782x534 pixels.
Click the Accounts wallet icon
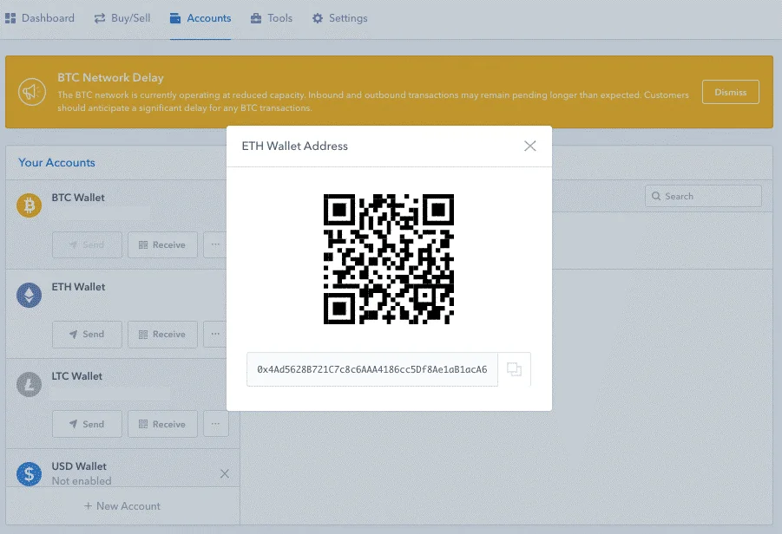click(x=175, y=18)
